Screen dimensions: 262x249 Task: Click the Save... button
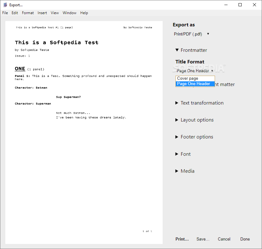(203, 239)
